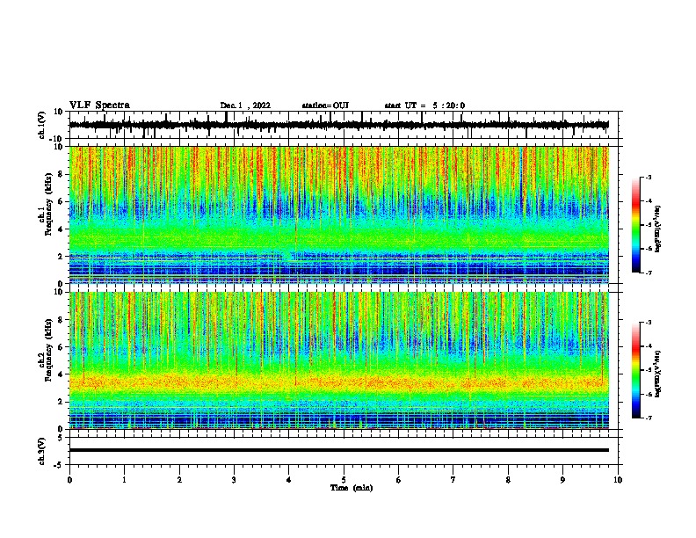696x538 pixels.
Task: Click the "-3" tick on ch.2 color bar
Action: [x=649, y=323]
